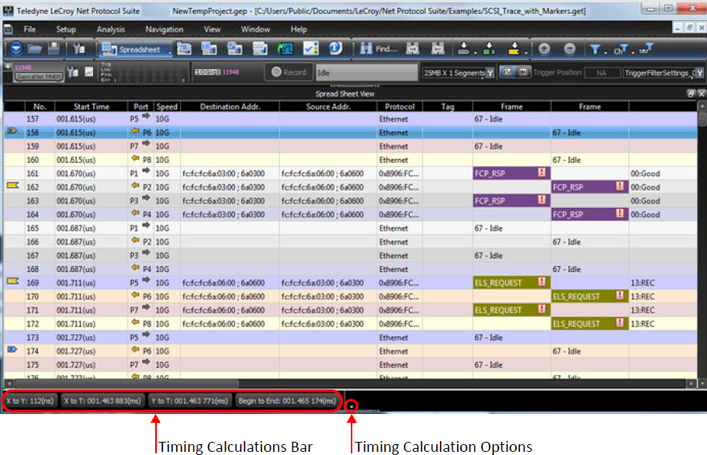The height and width of the screenshot is (455, 707).
Task: Open the blue funnel filter icon
Action: click(594, 49)
